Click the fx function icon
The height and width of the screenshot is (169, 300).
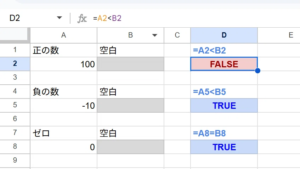(x=82, y=18)
